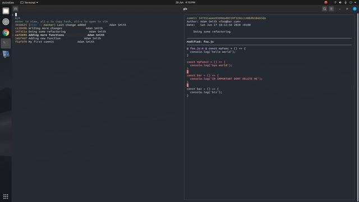Click the 'modified: foo.js' header

200,42
